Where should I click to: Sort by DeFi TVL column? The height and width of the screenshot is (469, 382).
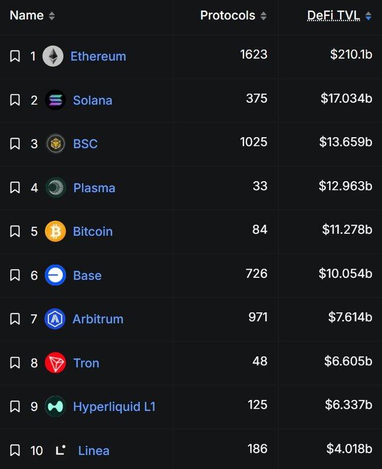[x=368, y=16]
